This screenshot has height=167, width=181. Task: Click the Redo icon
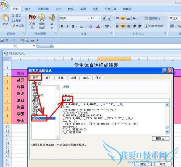(14, 40)
